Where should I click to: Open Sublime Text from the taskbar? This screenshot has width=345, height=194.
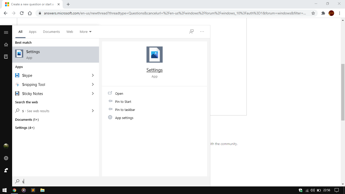tap(33, 190)
